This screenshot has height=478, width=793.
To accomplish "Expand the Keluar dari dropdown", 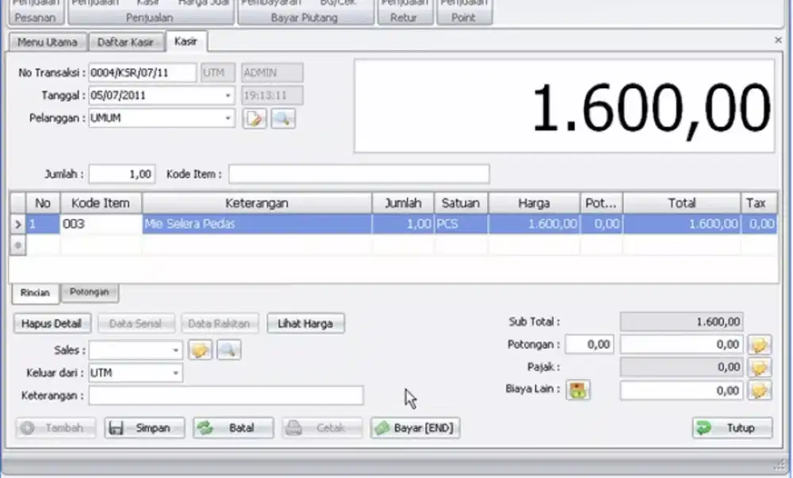I will coord(175,373).
